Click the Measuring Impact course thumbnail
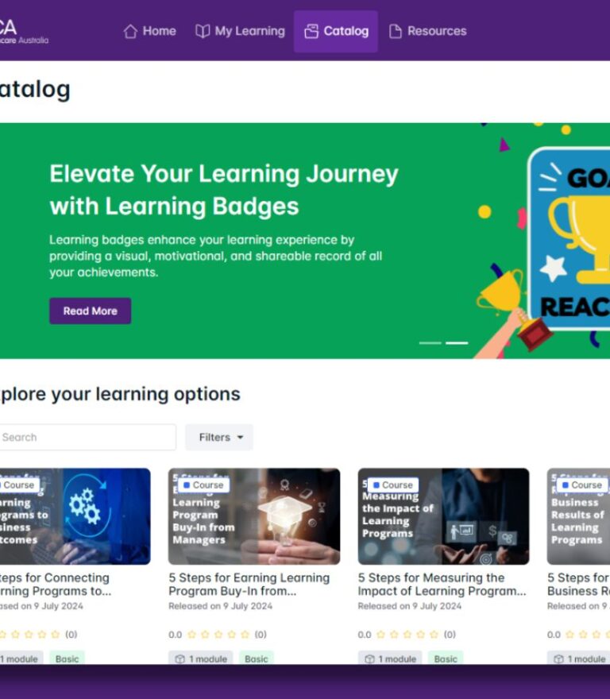Viewport: 610px width, 699px height. pos(443,516)
